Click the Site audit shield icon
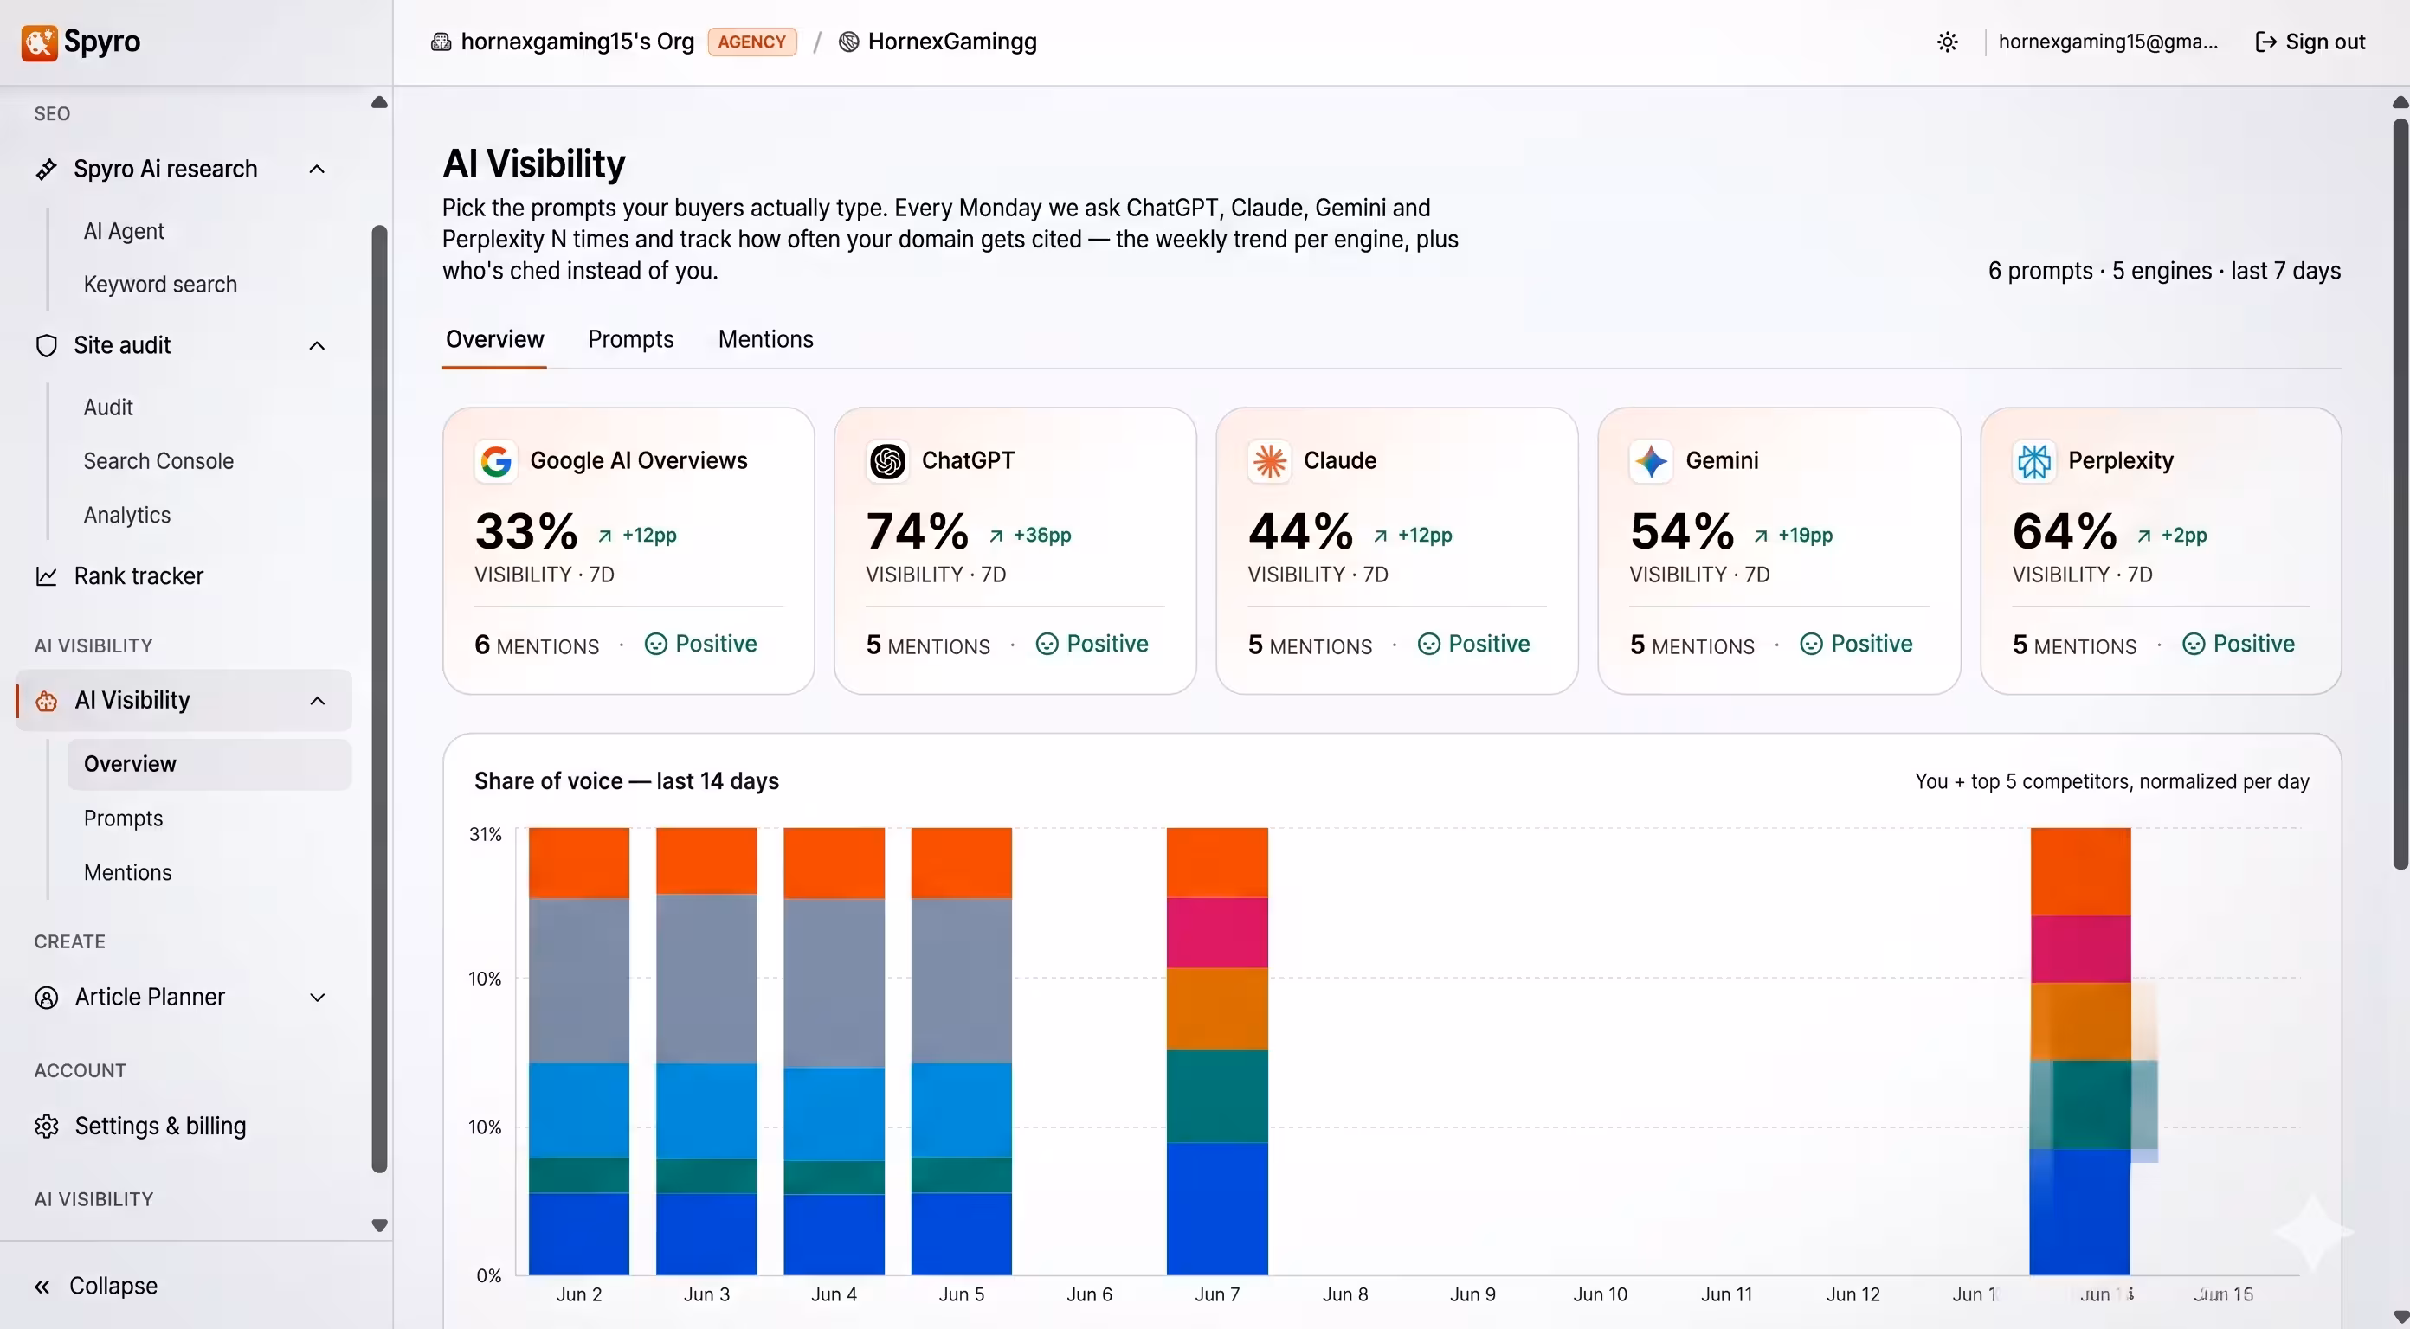 (46, 346)
